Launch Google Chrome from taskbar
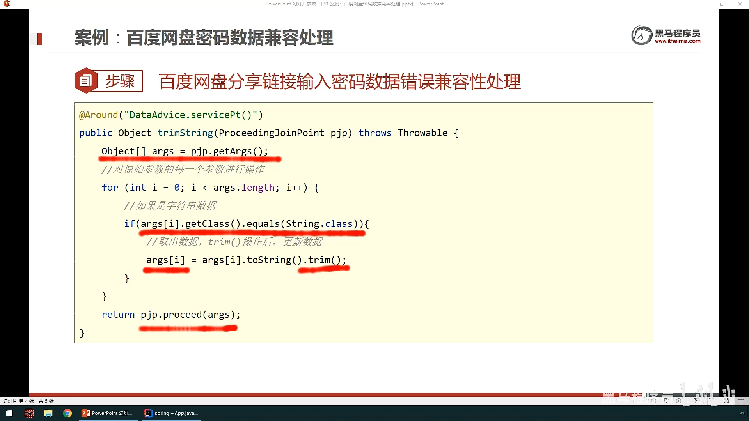The image size is (749, 421). coord(67,413)
